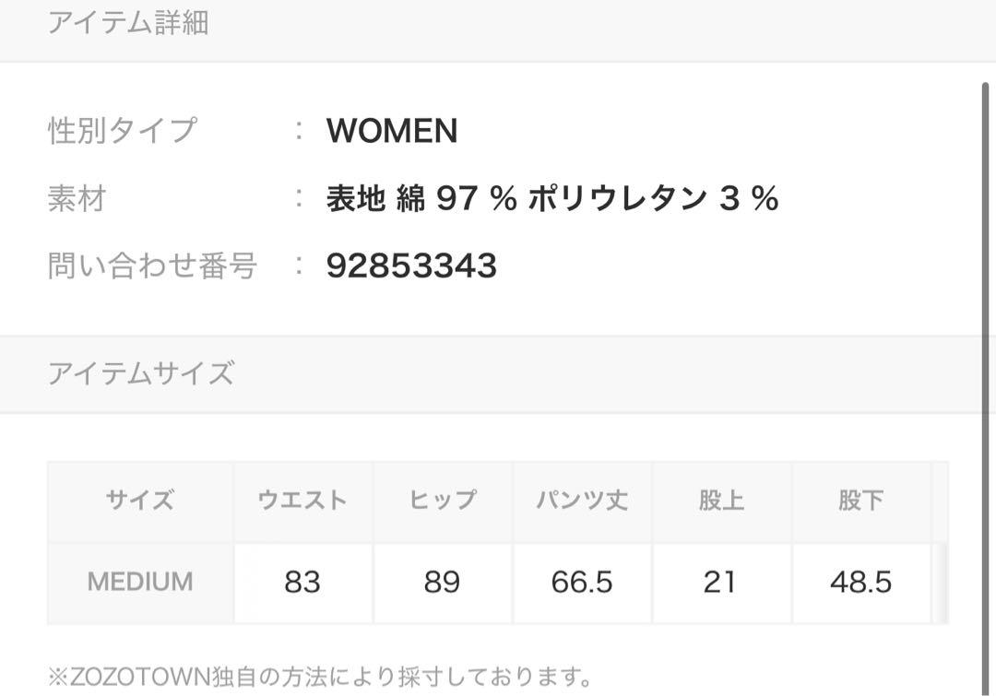Click the アイテム詳細 section header

[x=128, y=23]
